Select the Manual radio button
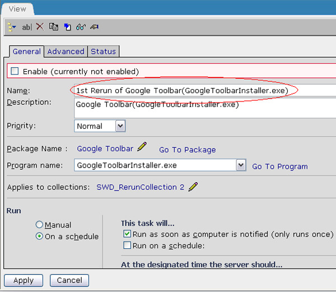 click(39, 225)
